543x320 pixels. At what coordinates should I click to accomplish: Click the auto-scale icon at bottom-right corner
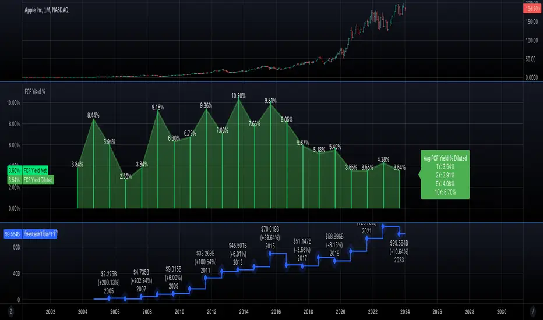click(533, 312)
